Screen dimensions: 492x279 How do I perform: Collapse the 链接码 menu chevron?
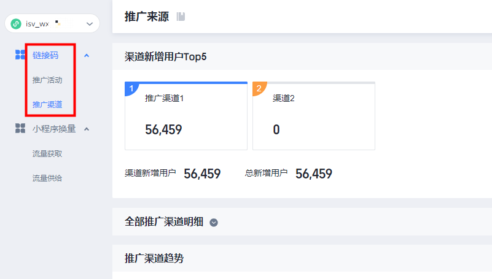pos(87,55)
